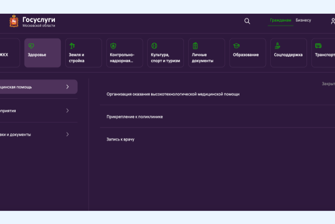Switch to the Бизнесу tab
The image size is (335, 224).
tap(303, 21)
